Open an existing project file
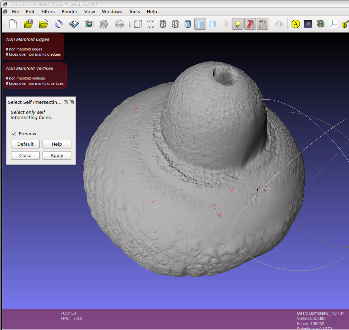Screen dimensions: 349x330 pyautogui.click(x=28, y=24)
